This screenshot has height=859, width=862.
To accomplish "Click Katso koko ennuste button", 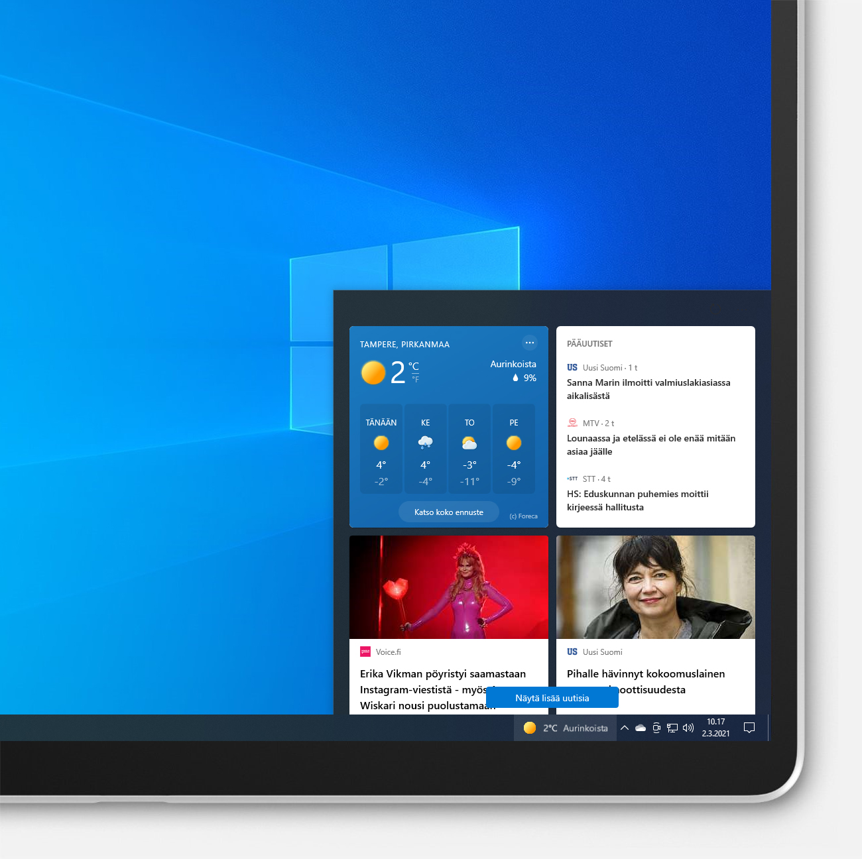I will click(448, 512).
